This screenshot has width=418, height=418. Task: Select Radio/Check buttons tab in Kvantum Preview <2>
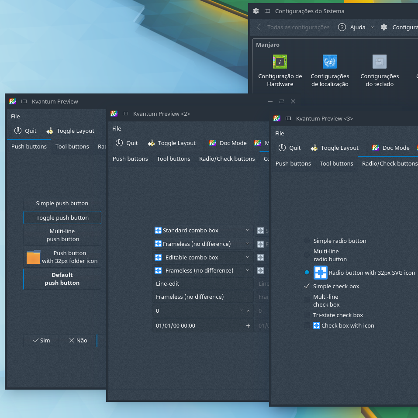[227, 159]
